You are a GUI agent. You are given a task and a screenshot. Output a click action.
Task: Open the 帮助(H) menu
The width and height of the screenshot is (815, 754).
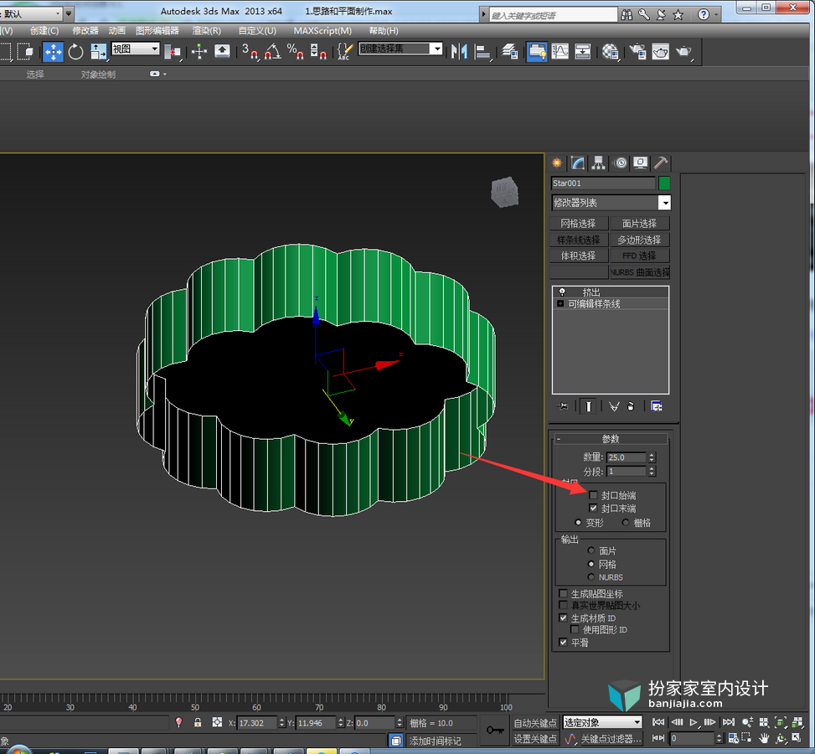pyautogui.click(x=384, y=31)
